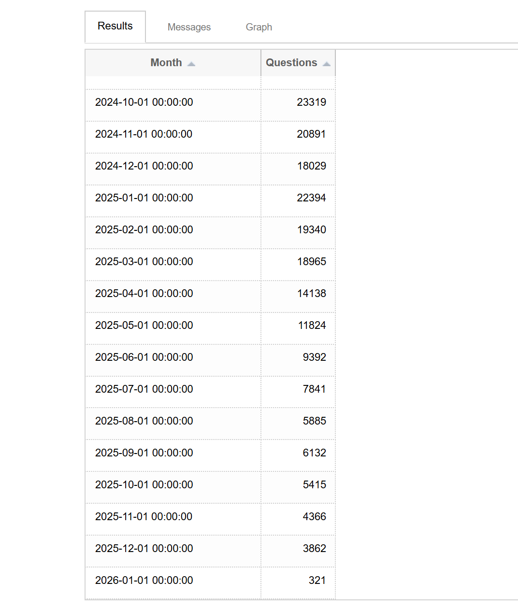Click the Questions column sort arrow icon
Image resolution: width=518 pixels, height=610 pixels.
click(327, 64)
